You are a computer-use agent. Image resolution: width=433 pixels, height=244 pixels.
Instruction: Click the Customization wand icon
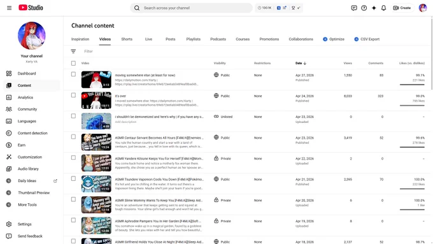pyautogui.click(x=9, y=157)
